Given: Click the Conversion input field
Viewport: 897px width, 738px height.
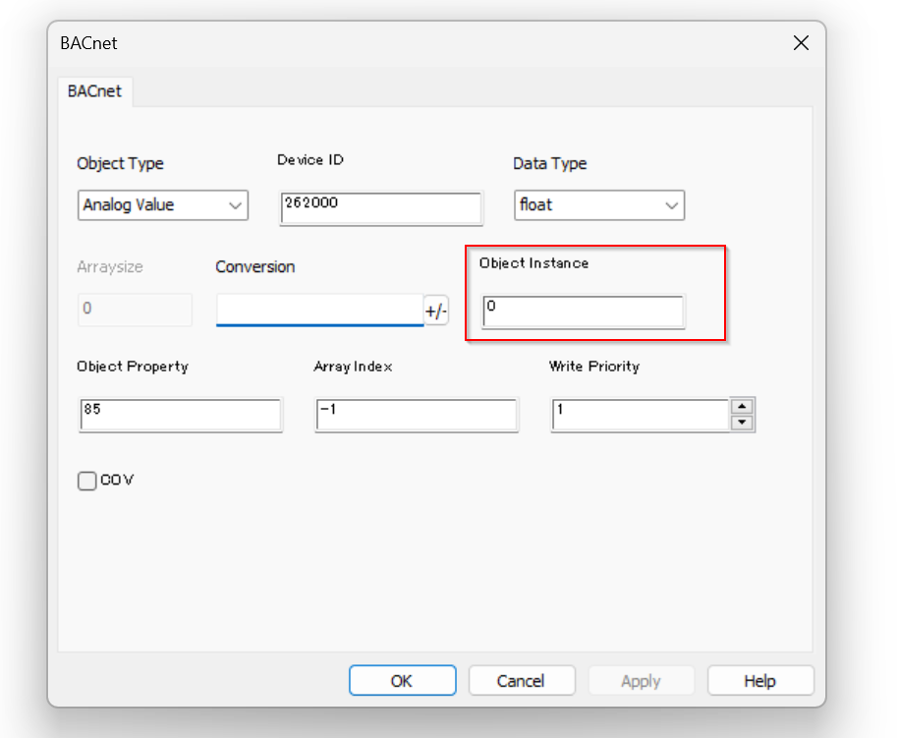Looking at the screenshot, I should click(x=319, y=311).
